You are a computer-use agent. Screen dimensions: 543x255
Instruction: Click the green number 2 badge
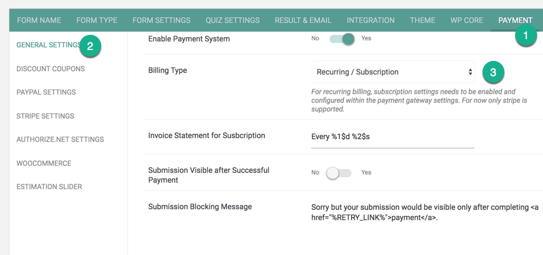90,46
